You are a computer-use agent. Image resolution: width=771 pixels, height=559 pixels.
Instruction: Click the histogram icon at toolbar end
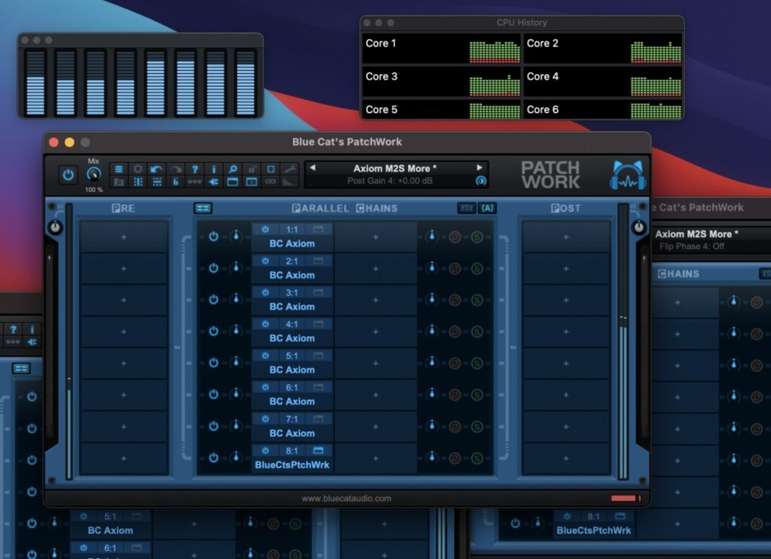coord(290,182)
